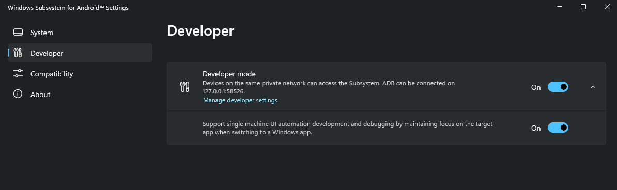Open the About page
Image resolution: width=617 pixels, height=190 pixels.
(80, 94)
